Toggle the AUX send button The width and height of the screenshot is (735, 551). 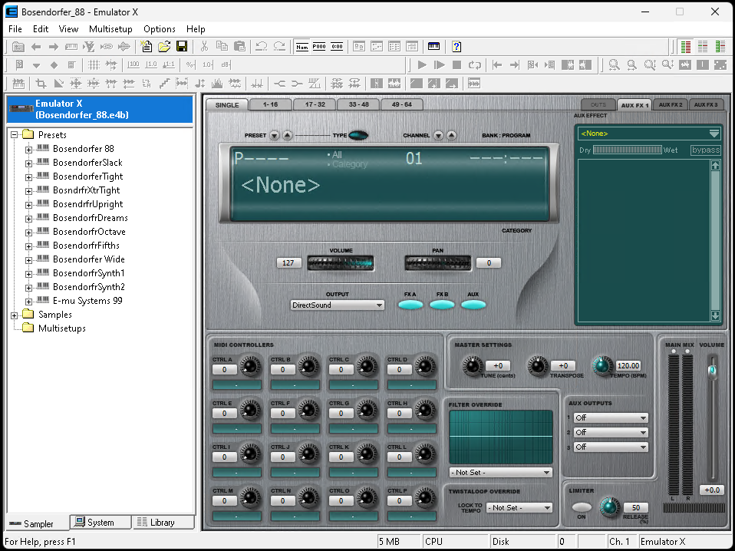pyautogui.click(x=473, y=305)
